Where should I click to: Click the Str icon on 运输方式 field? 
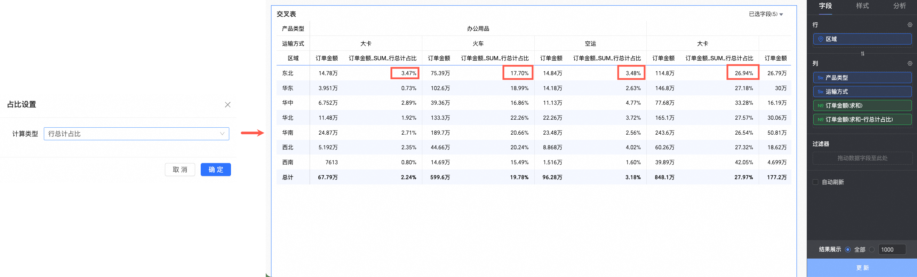click(x=820, y=92)
